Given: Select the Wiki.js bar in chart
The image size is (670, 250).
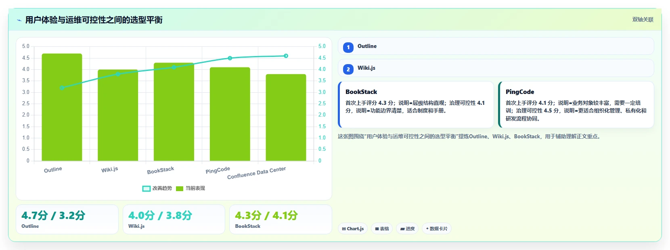Looking at the screenshot, I should pyautogui.click(x=118, y=115).
